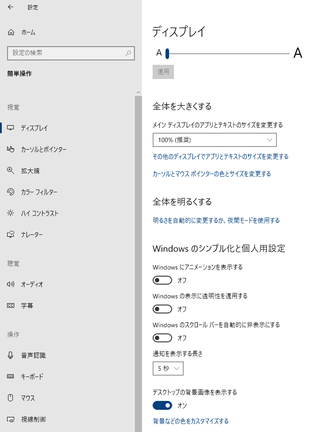Click the Home (ホーム) icon
This screenshot has height=432, width=335.
coord(11,32)
